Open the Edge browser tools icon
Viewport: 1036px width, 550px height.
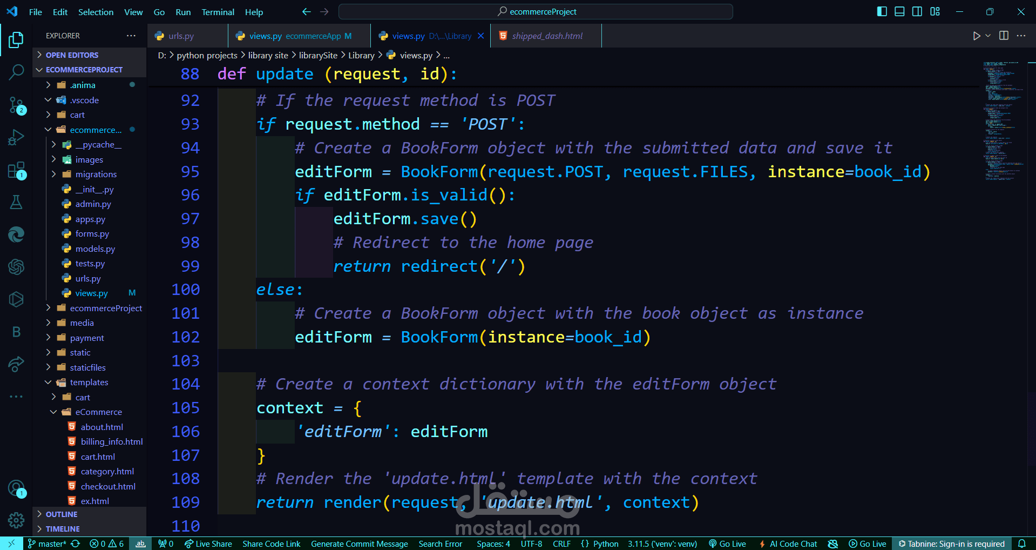point(16,234)
